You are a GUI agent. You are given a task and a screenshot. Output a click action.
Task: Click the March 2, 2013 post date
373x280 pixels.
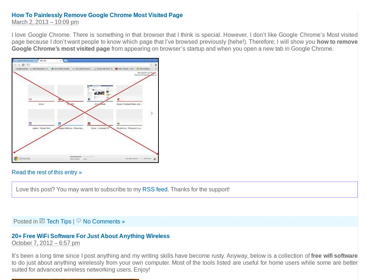[x=45, y=22]
